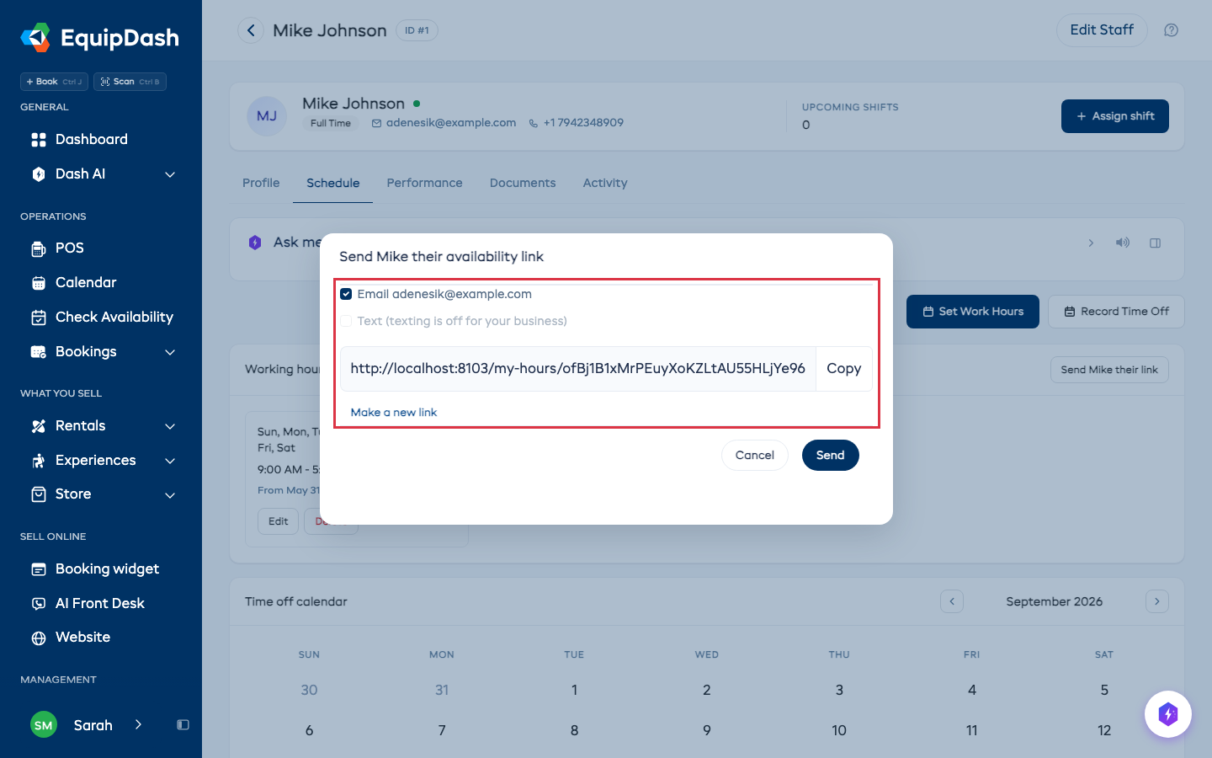Image resolution: width=1212 pixels, height=758 pixels.
Task: Click the POS register icon
Action: [x=39, y=248]
